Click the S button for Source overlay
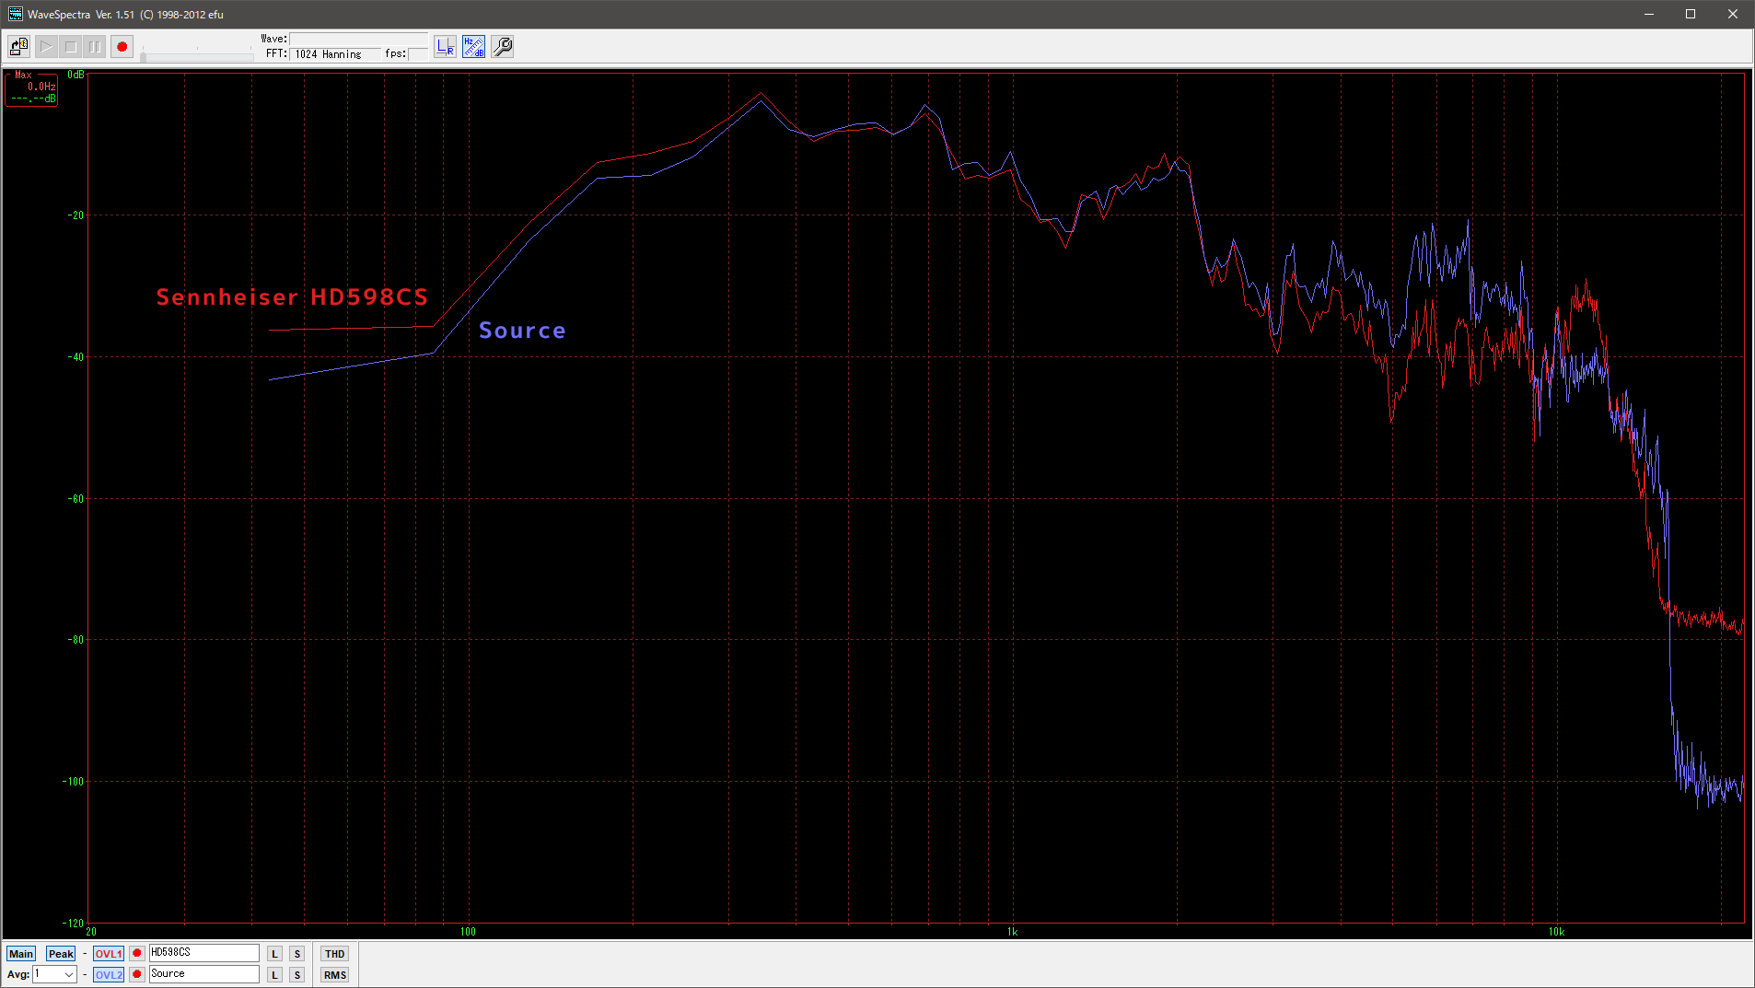 [296, 975]
